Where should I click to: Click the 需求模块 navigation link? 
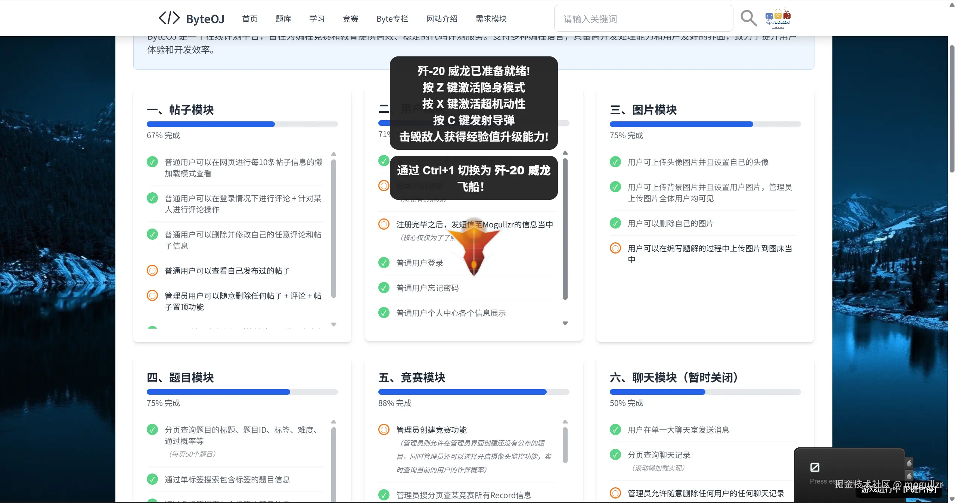pyautogui.click(x=491, y=19)
